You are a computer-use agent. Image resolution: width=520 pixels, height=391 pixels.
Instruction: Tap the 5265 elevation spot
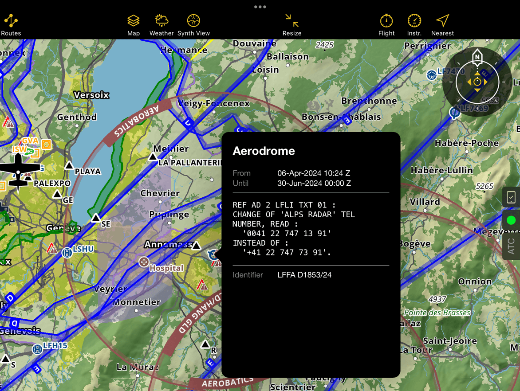(485, 186)
